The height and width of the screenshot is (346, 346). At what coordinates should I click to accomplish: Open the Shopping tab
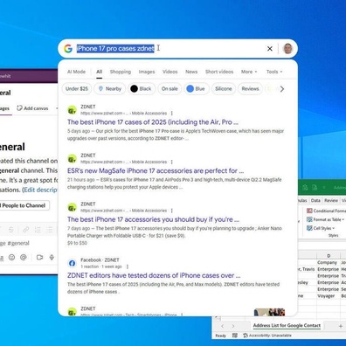point(121,72)
